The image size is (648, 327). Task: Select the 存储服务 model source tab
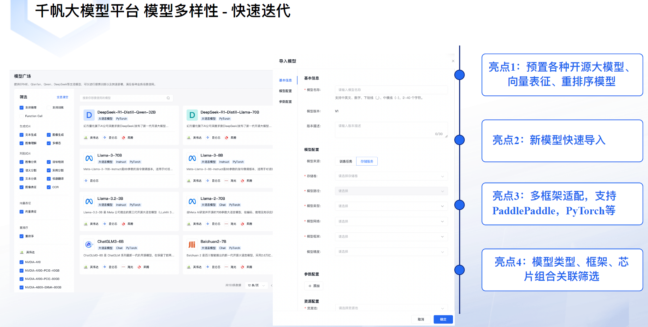(367, 161)
